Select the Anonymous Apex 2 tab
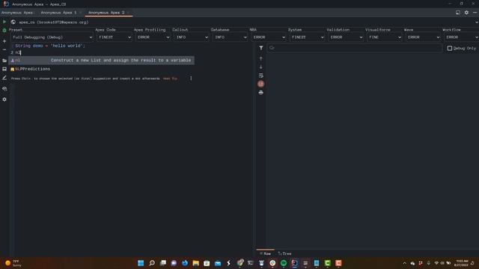The image size is (479, 269). click(x=106, y=13)
